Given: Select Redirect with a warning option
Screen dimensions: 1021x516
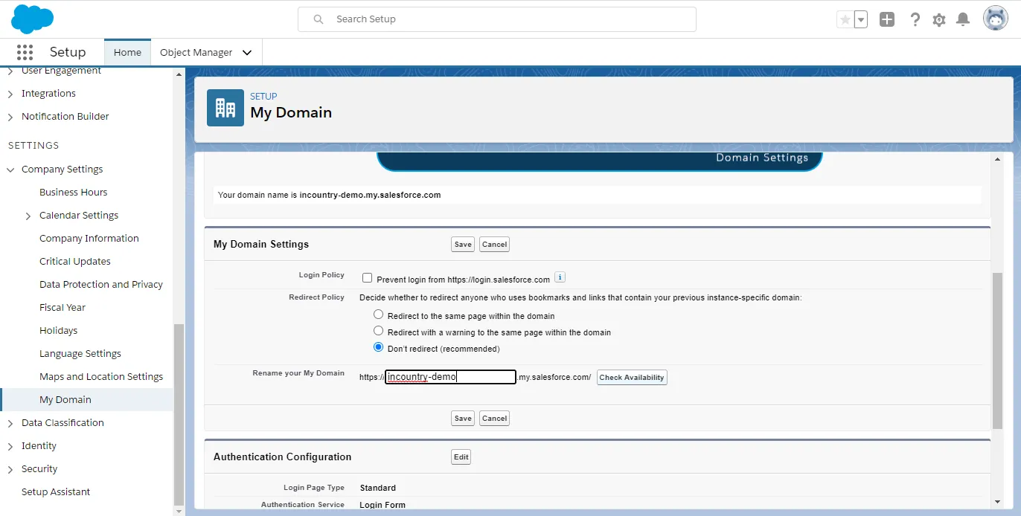Looking at the screenshot, I should click(379, 331).
